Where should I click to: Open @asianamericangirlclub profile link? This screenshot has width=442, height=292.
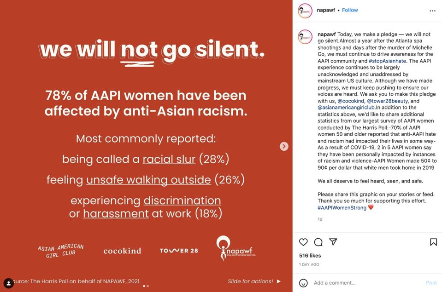346,108
